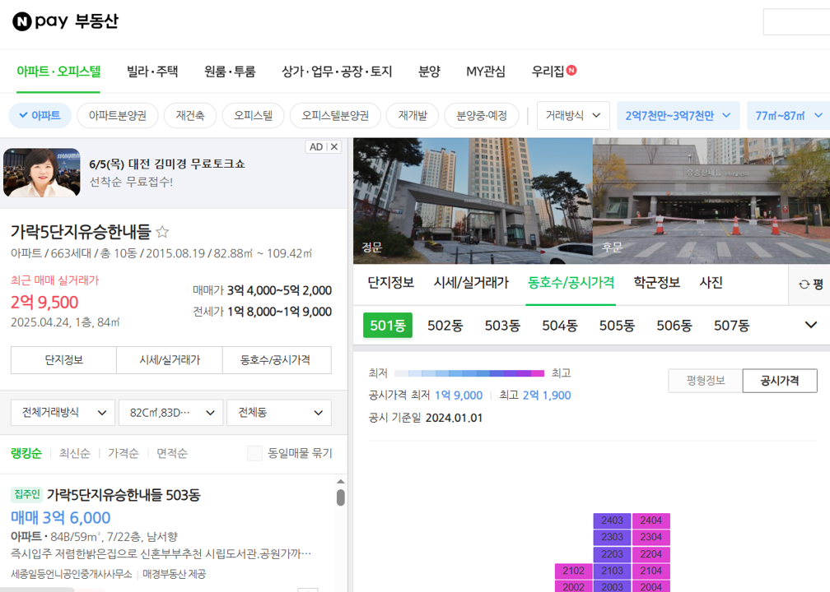Close the 김미경 ad banner
The image size is (830, 592).
[335, 146]
